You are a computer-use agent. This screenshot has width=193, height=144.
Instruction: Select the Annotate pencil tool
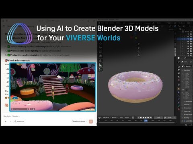(x=101, y=61)
